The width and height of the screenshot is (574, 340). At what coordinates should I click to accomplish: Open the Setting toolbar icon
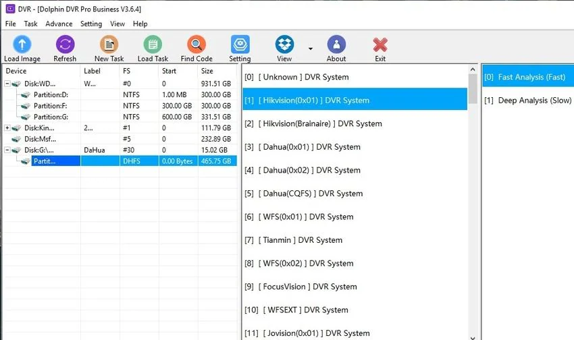click(240, 45)
